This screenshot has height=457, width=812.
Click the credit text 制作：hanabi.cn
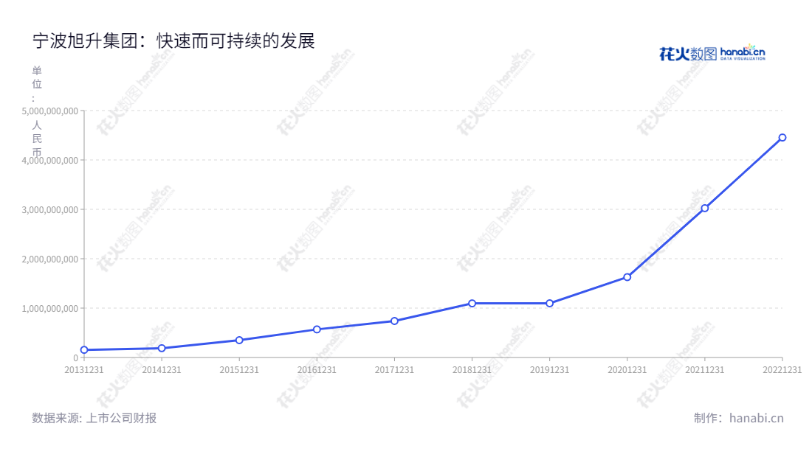click(739, 418)
